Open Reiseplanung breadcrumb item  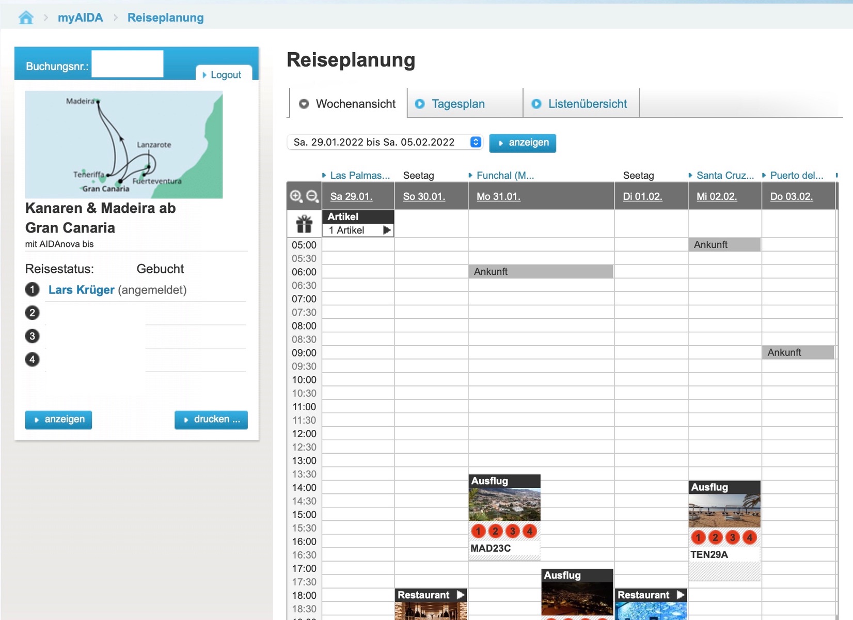point(165,18)
